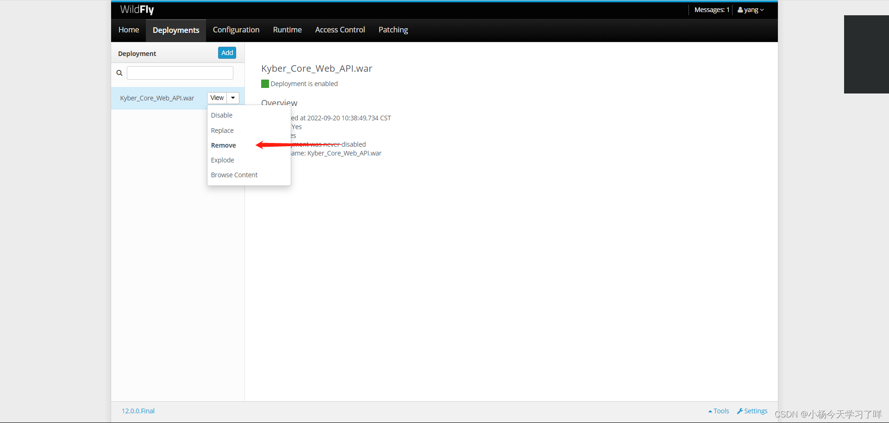Switch to the Configuration tab
This screenshot has width=889, height=423.
(x=236, y=30)
